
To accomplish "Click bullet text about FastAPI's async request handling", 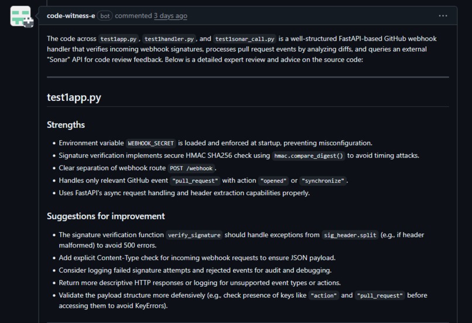I will [x=184, y=193].
